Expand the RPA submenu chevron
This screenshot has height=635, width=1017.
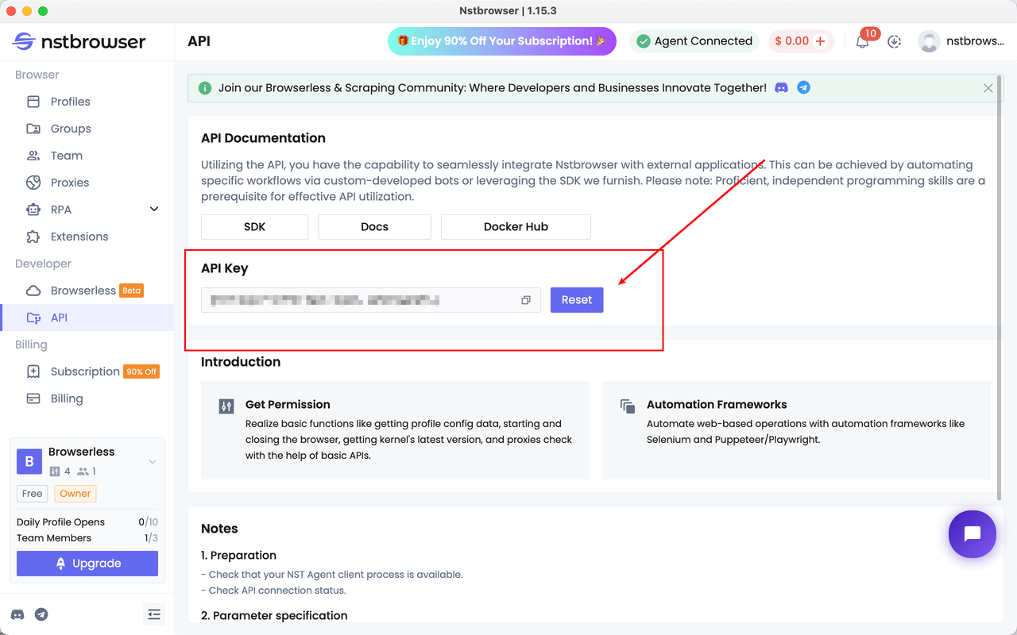click(154, 210)
